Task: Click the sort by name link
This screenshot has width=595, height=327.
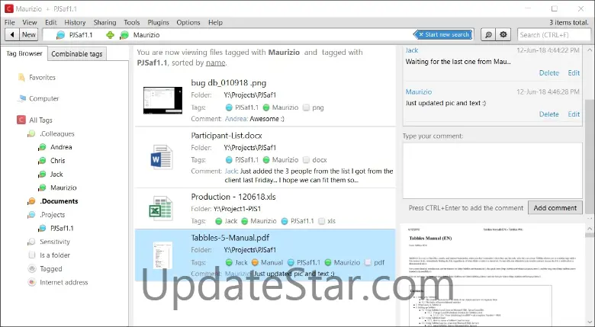Action: point(216,63)
